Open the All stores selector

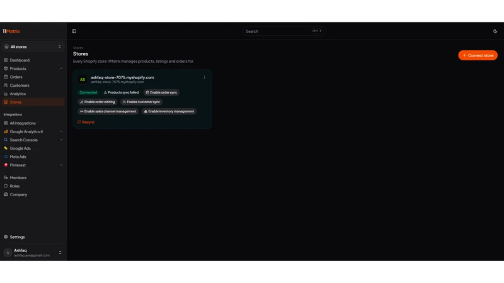tap(33, 47)
